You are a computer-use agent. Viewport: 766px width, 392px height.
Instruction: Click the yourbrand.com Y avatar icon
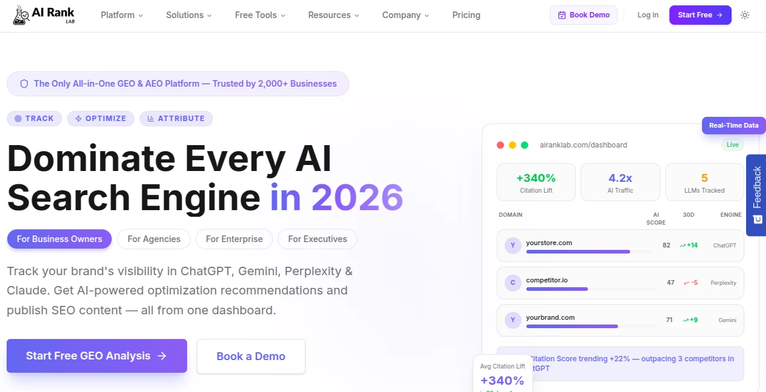point(512,320)
